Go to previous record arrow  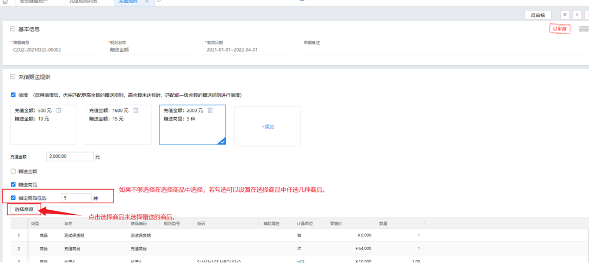point(577,15)
